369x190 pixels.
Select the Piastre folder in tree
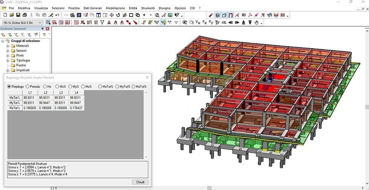pos(21,65)
